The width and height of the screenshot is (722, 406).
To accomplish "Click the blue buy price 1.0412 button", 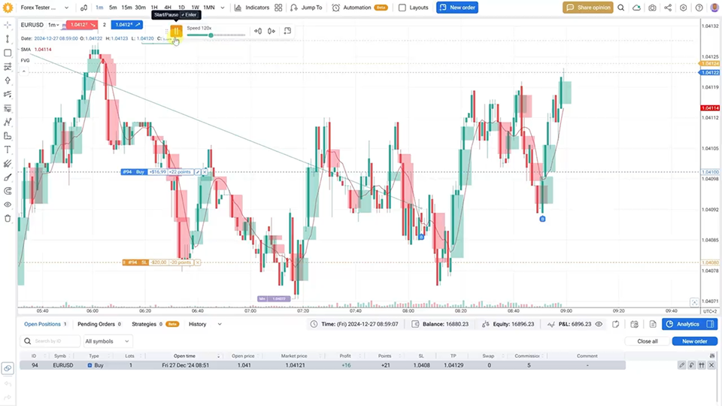I will point(126,25).
